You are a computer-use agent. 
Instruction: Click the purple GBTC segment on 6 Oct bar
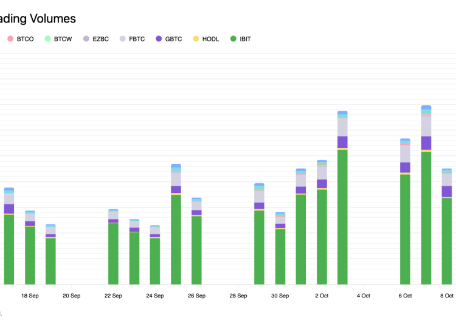[405, 167]
